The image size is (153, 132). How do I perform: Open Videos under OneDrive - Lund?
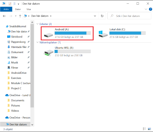pos(13,111)
